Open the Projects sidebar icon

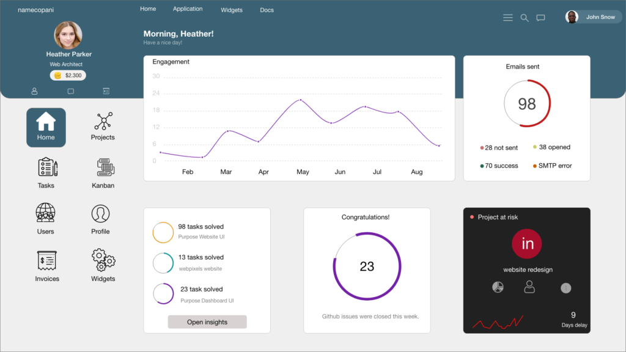pos(103,122)
